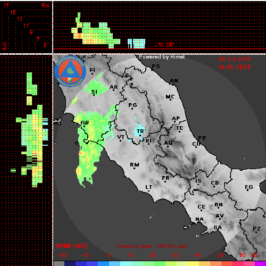Click the '0' dBZ scale value

pos(109,255)
